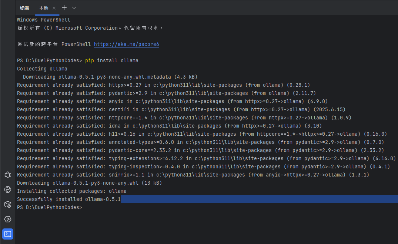The height and width of the screenshot is (244, 398).
Task: Click the typing-extensions>=4.12.2 requirement line
Action: [206, 159]
